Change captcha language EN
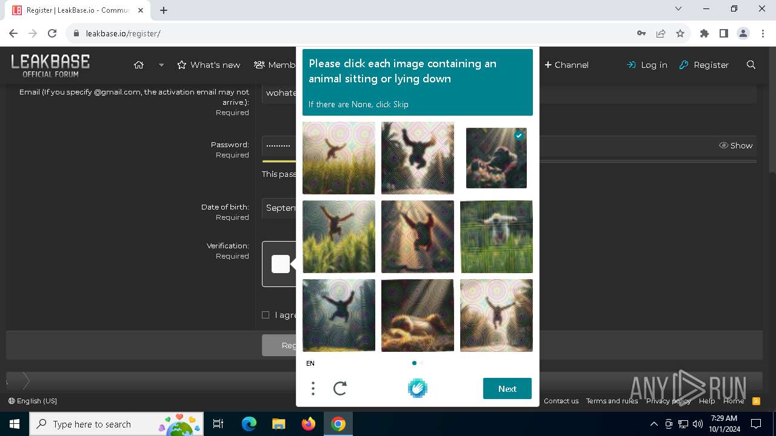This screenshot has width=776, height=436. (310, 363)
